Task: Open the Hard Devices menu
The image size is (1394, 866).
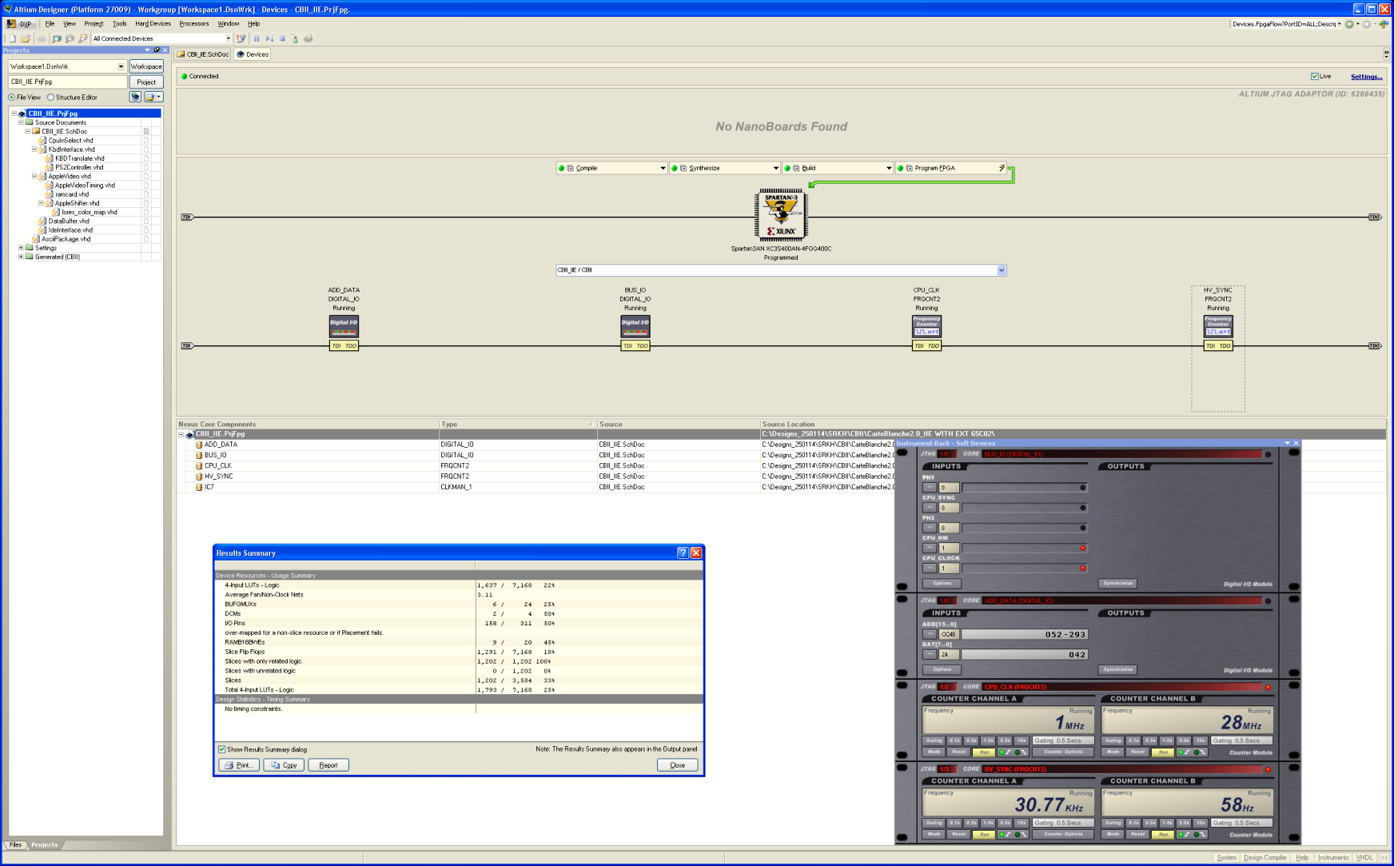Action: pos(153,24)
